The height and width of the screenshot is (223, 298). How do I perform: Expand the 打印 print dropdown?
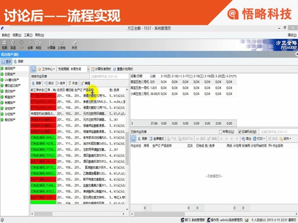[259, 139]
